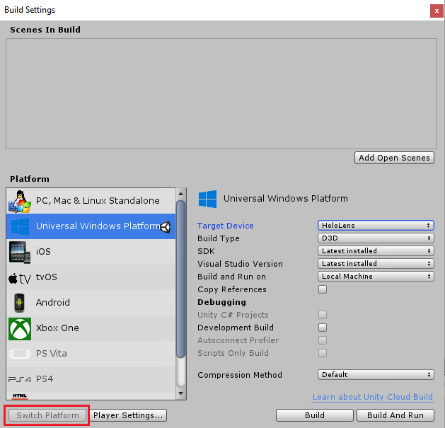This screenshot has height=428, width=445.
Task: Toggle the Unity C# Projects checkbox
Action: click(323, 315)
